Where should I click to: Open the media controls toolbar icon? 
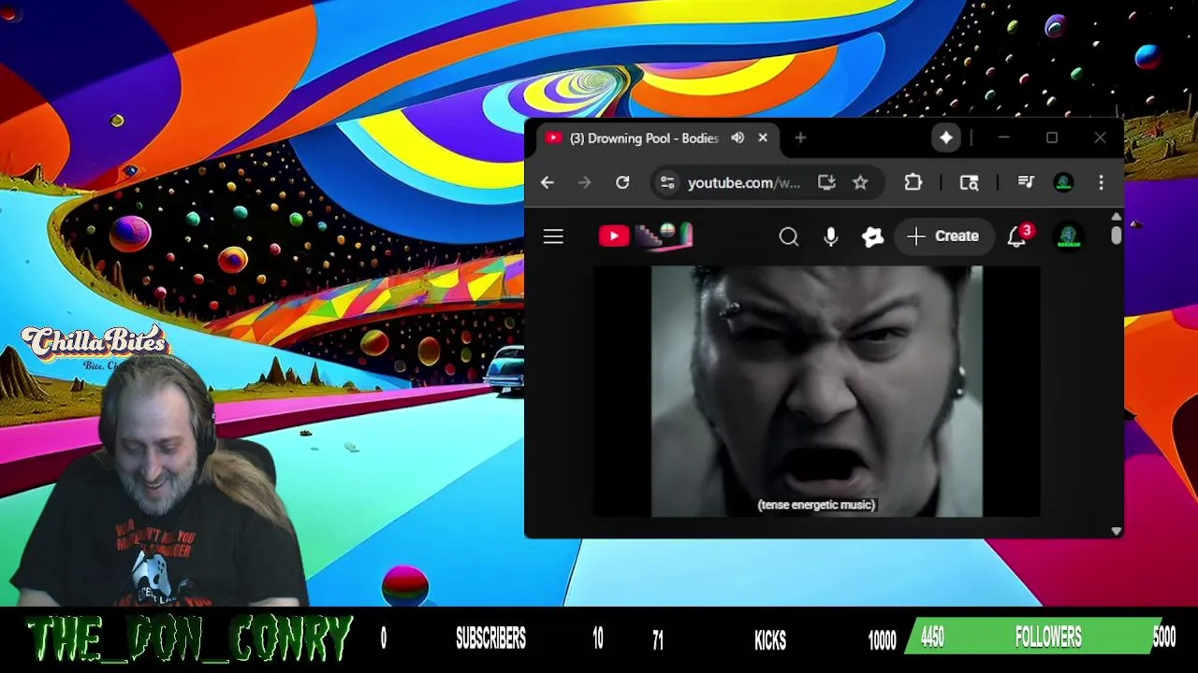coord(1026,183)
